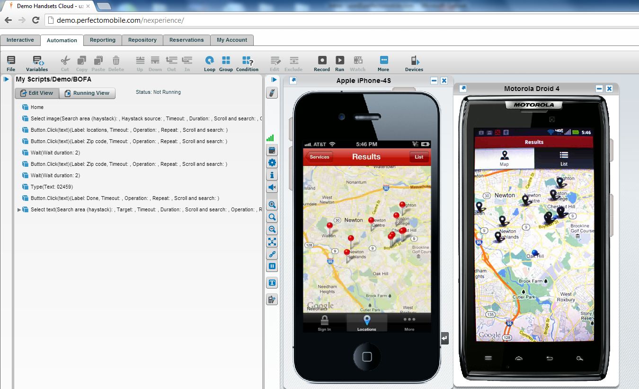The image size is (639, 389).
Task: Click the text T tool icon
Action: 272,283
